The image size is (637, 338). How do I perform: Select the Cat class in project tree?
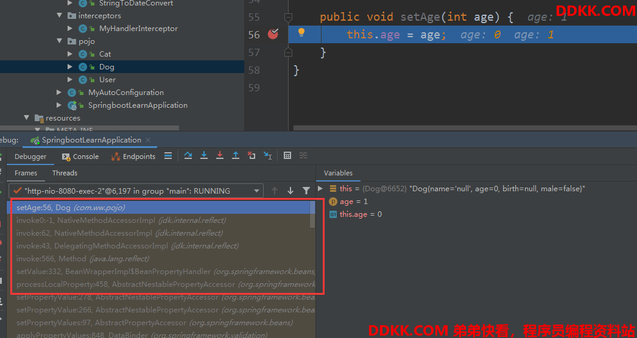tap(105, 54)
